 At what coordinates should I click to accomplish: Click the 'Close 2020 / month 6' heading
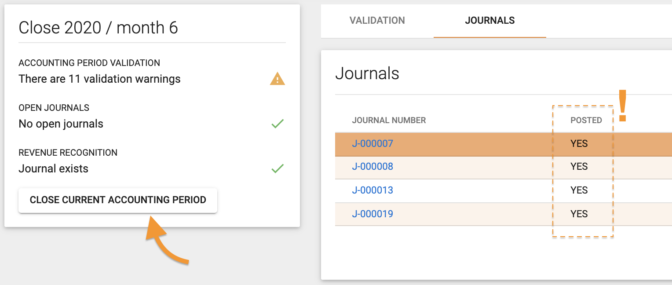(98, 28)
